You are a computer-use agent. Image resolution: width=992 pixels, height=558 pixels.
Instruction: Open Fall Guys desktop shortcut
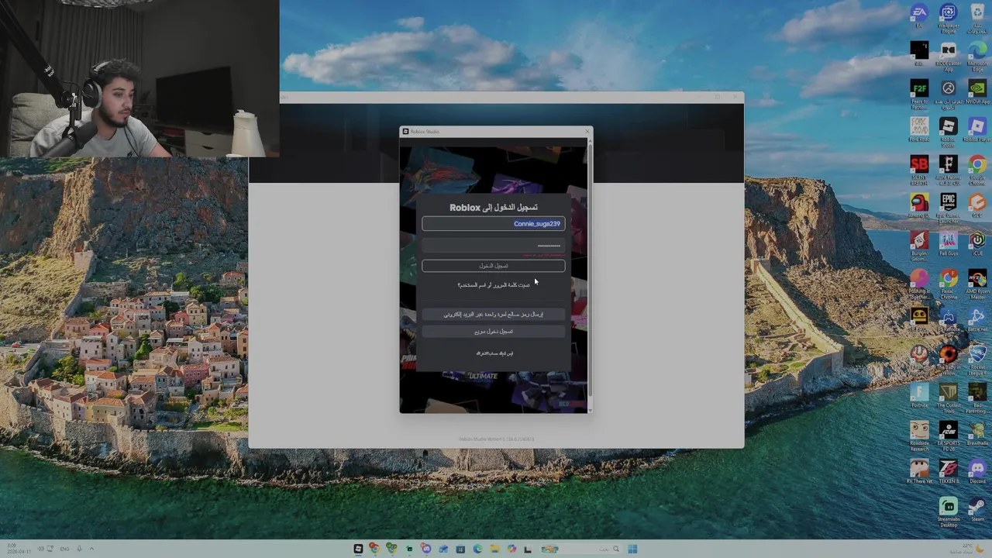tap(948, 244)
